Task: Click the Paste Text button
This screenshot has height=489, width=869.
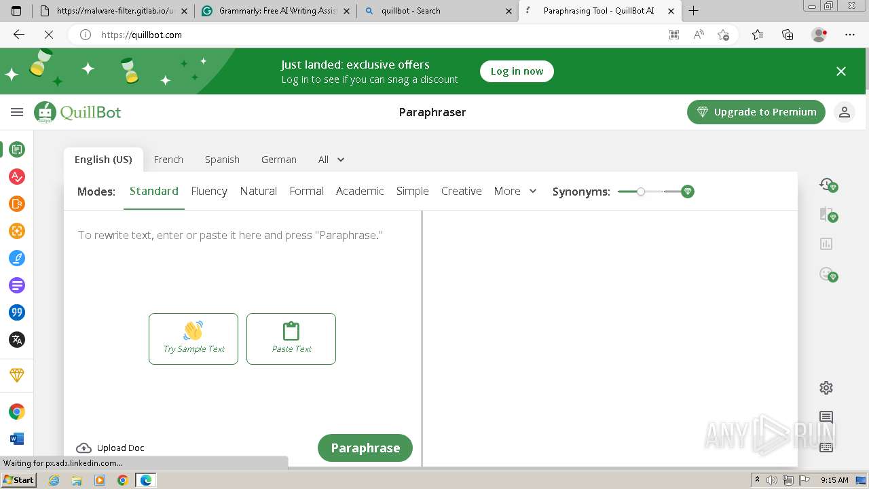Action: coord(291,339)
